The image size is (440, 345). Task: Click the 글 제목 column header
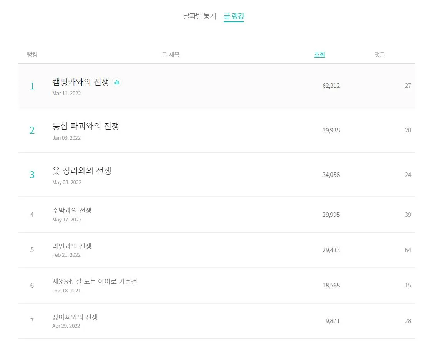(171, 54)
